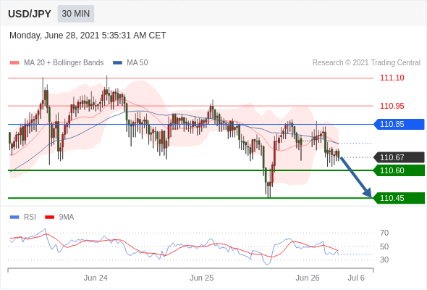Click the blue MA 50 legend swatch

coord(117,63)
